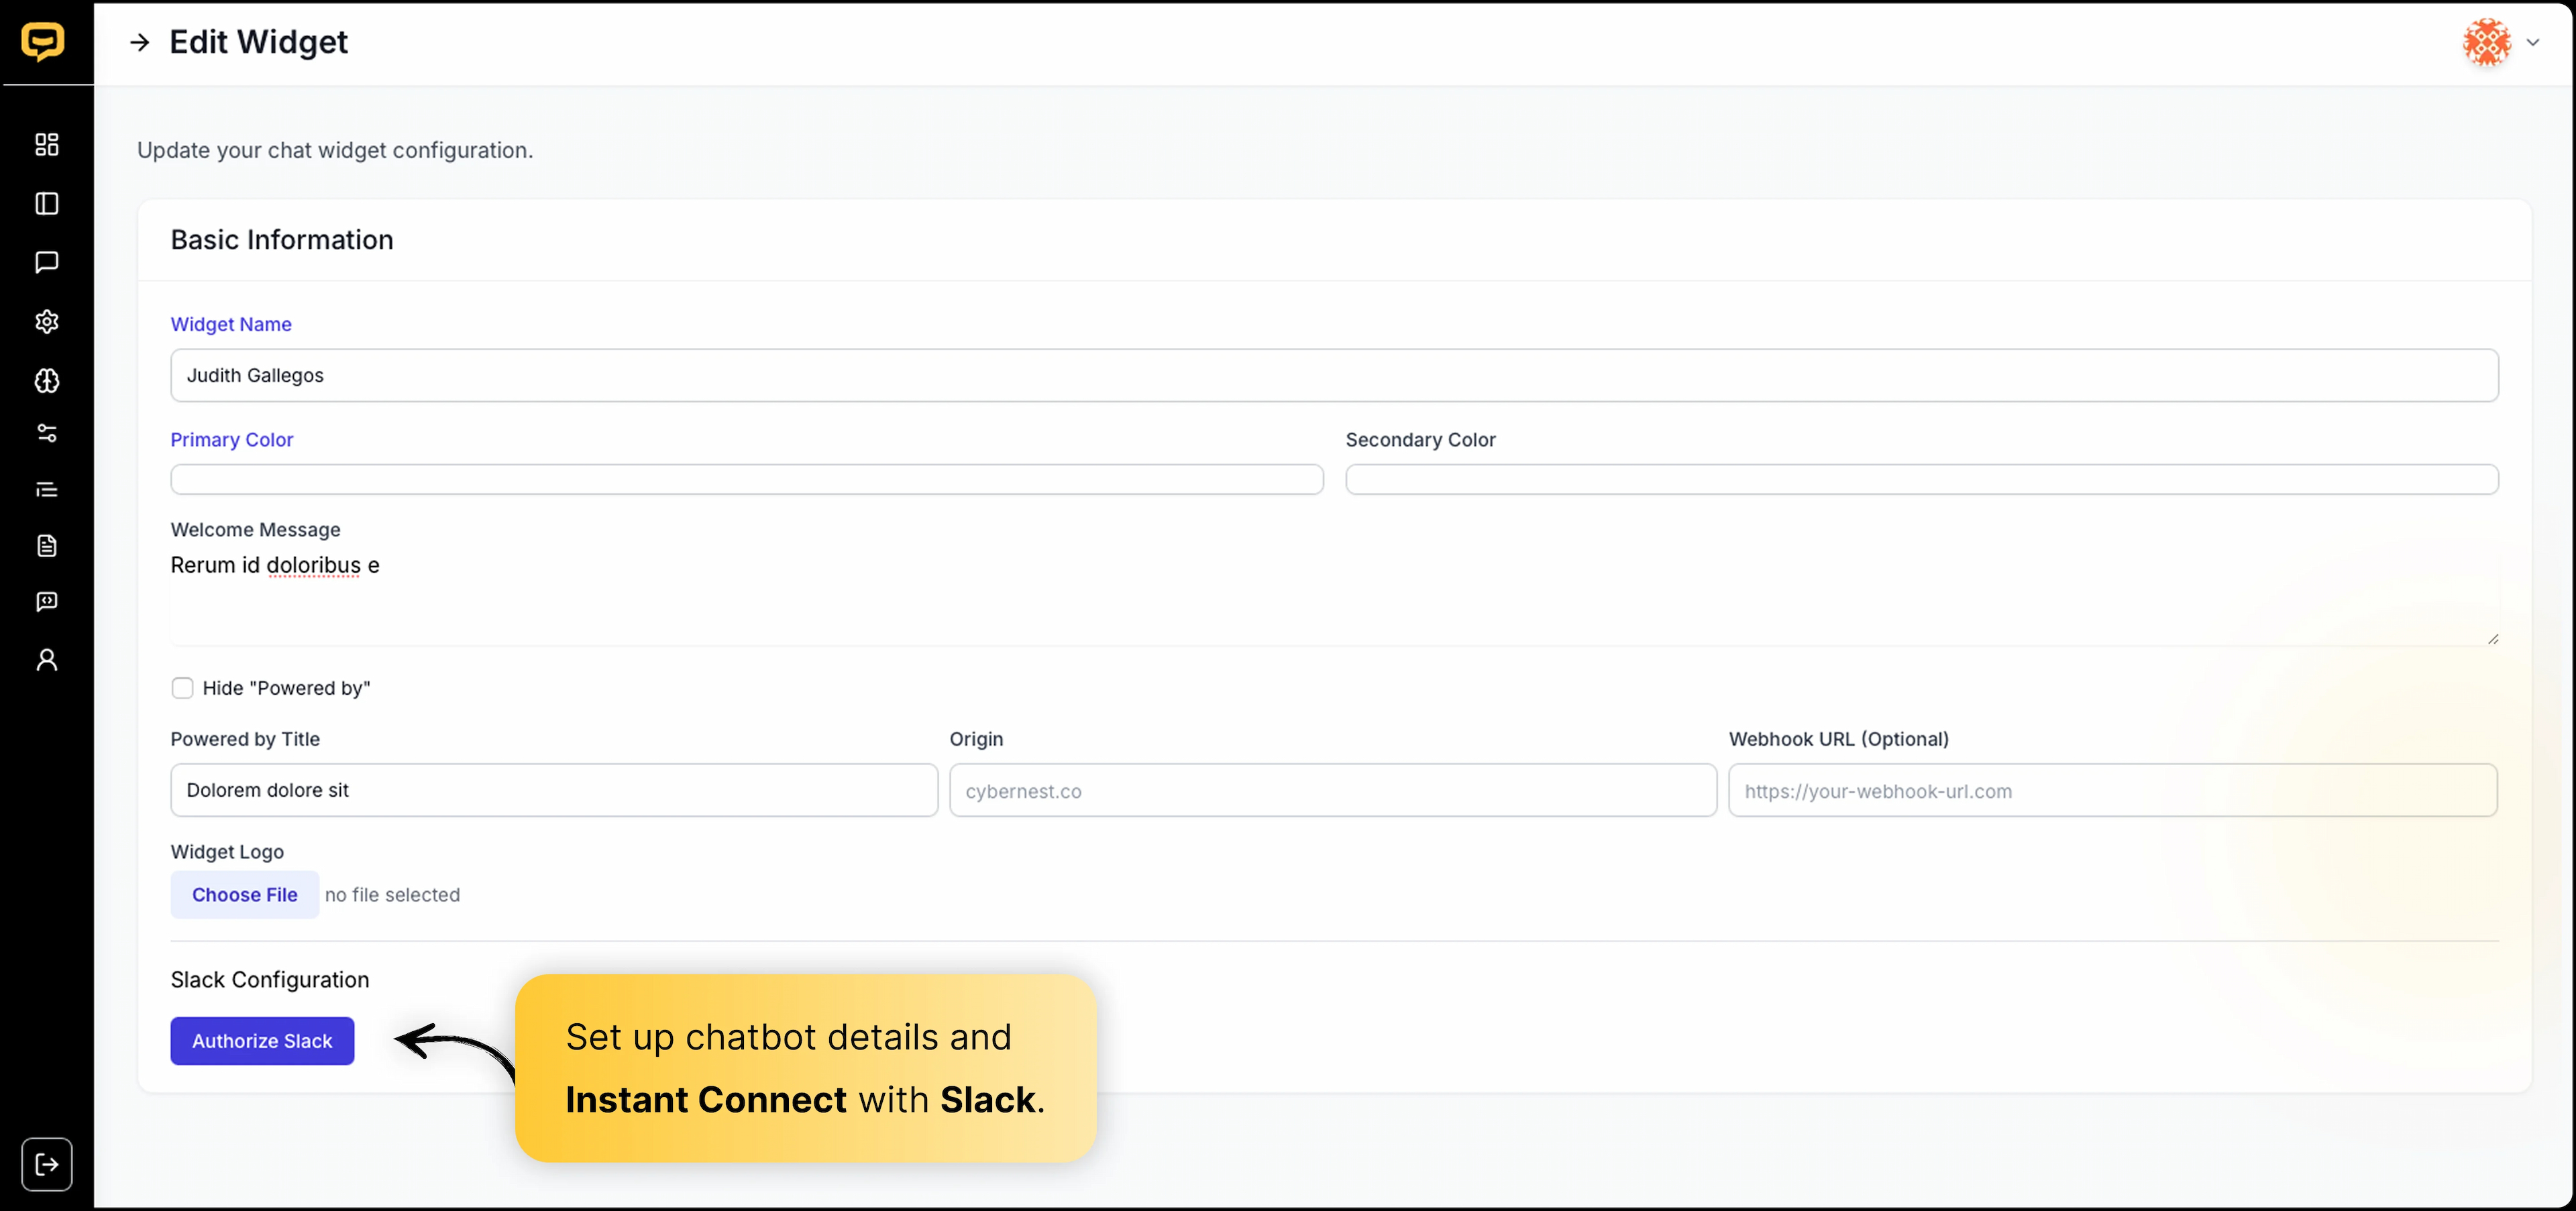Toggle the Hide "Powered by" checkbox
2576x1211 pixels.
182,689
